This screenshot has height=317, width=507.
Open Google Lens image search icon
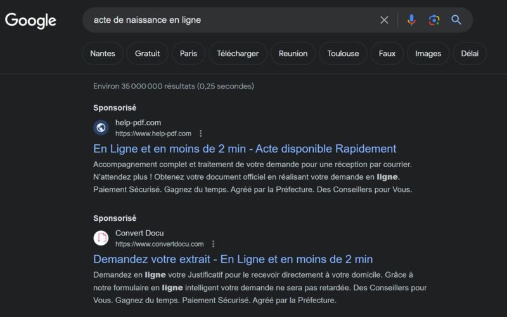pos(434,20)
